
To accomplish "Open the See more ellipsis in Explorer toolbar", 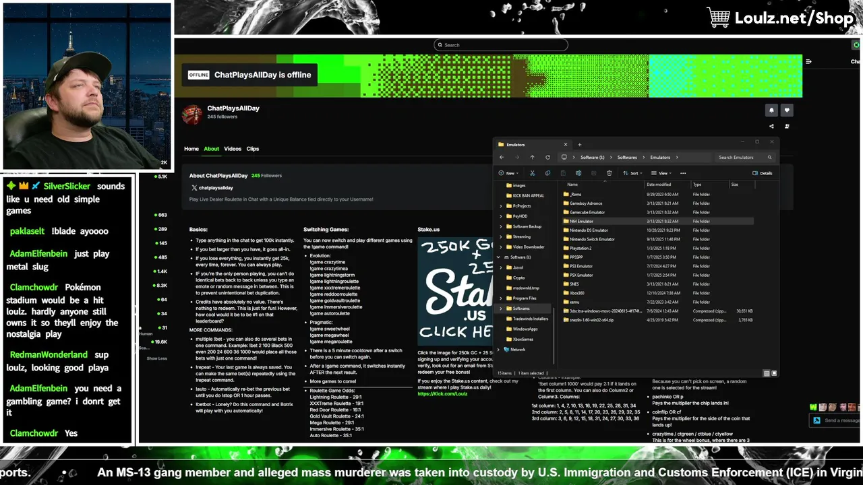I will [x=683, y=173].
